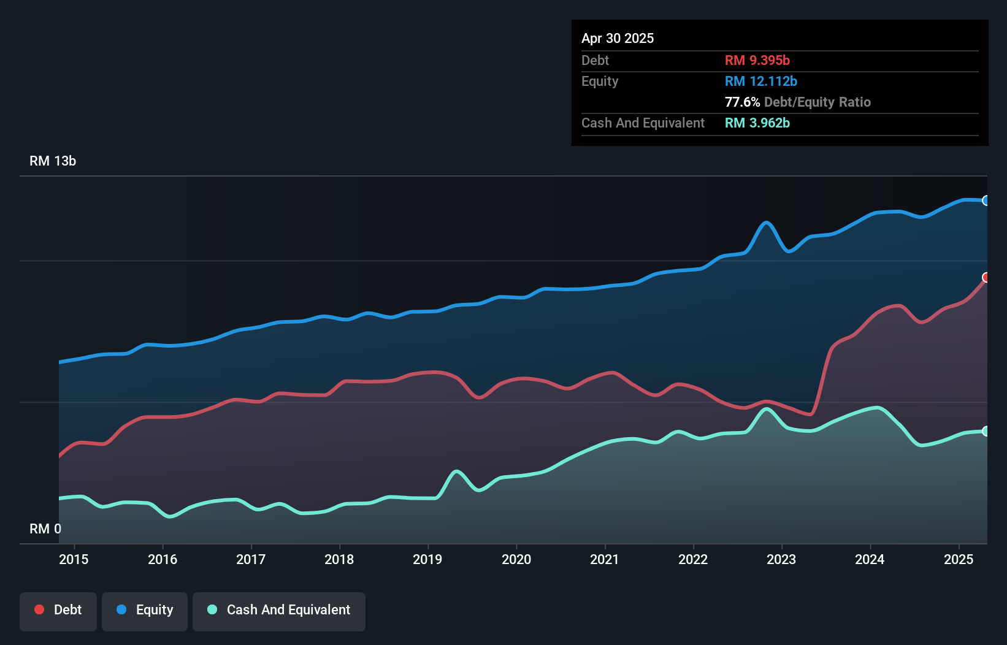Select the teal Cash endpoint marker on chart
Image resolution: width=1007 pixels, height=645 pixels.
pos(986,431)
